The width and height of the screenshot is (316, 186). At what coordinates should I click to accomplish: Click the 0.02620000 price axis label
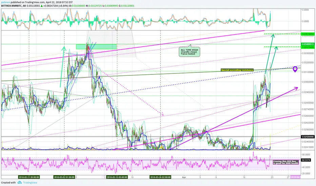[308, 122]
